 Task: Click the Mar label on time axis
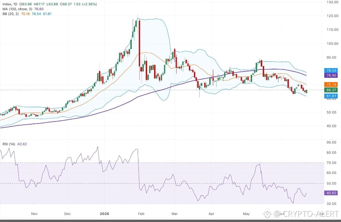(175, 214)
